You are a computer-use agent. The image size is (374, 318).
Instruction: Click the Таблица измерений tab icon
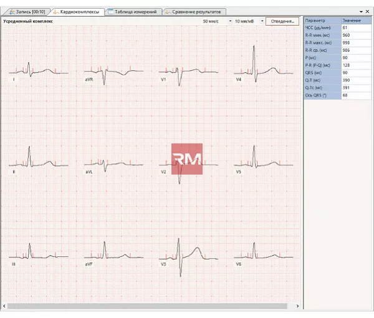tap(111, 12)
